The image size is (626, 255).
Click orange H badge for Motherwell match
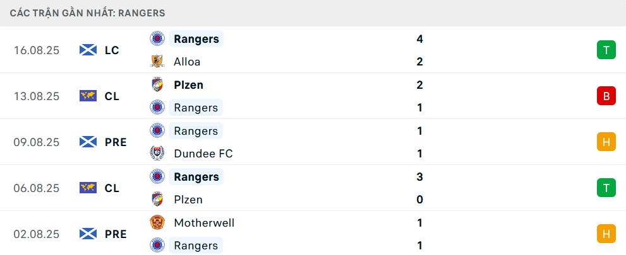(606, 234)
